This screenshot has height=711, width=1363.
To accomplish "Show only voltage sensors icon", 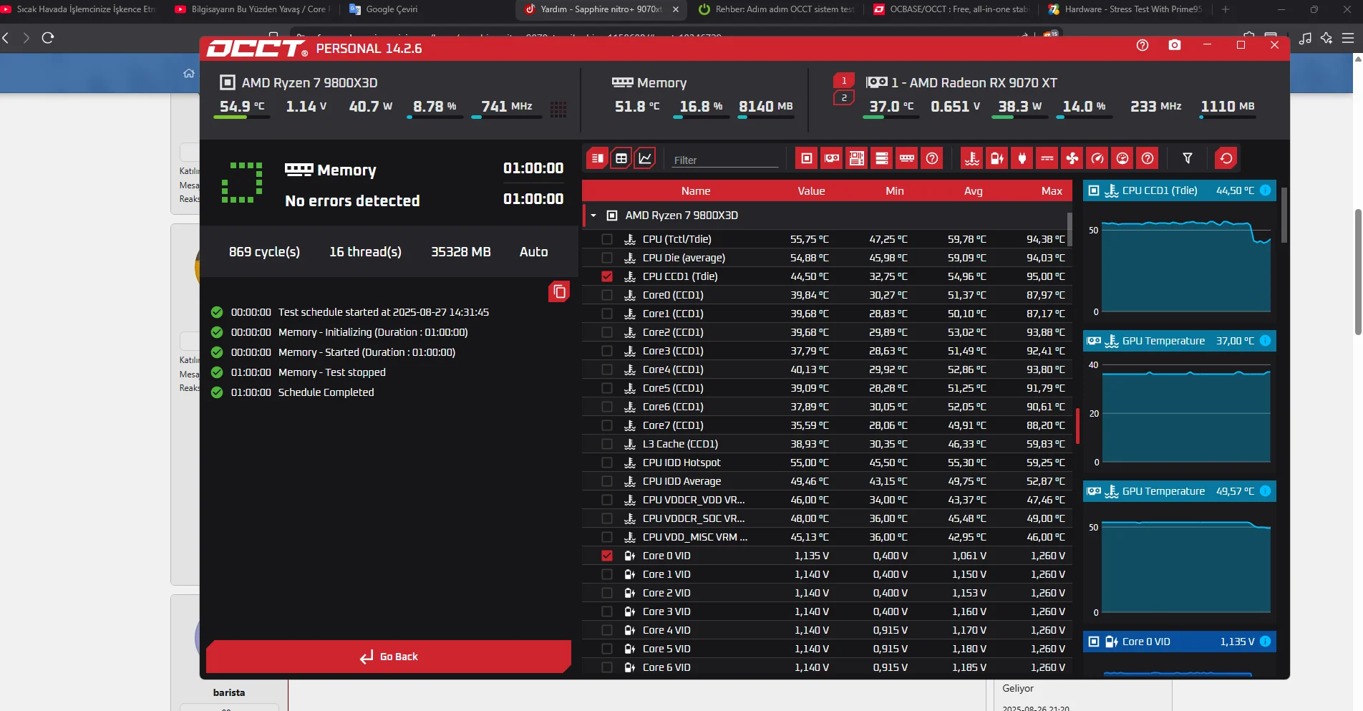I will pyautogui.click(x=997, y=158).
